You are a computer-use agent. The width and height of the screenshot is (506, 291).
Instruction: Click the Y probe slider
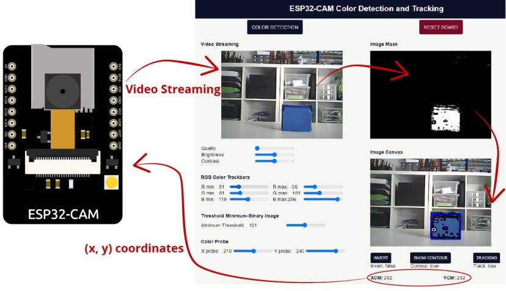coord(325,251)
